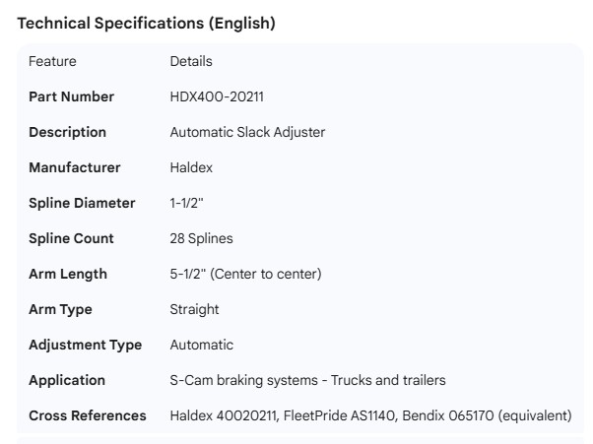
Task: Select the S-Cam braking systems application text
Action: (307, 380)
